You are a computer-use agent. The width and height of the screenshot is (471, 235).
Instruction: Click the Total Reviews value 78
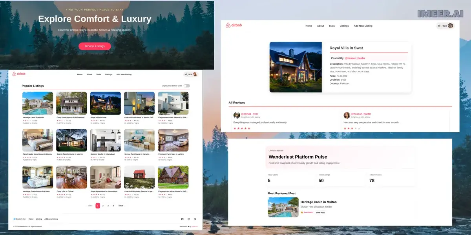(x=372, y=181)
